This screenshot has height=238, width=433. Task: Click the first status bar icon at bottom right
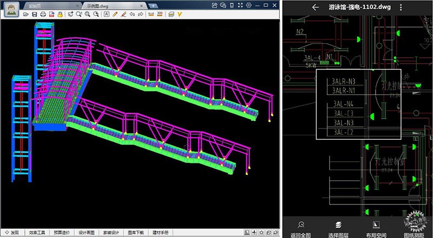point(247,233)
